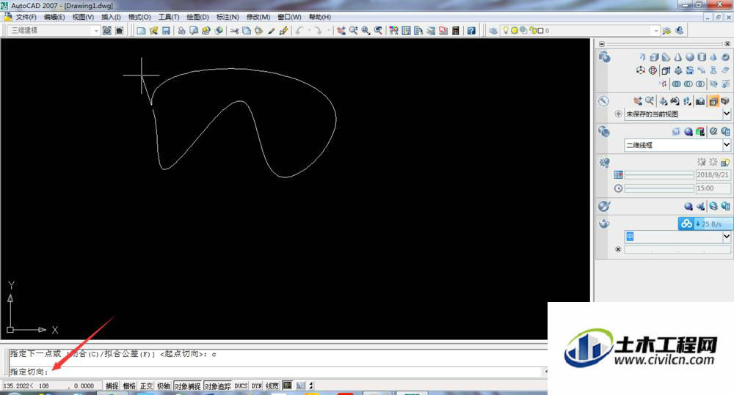
Task: Toggle 栅格 grid display in status bar
Action: pos(129,385)
